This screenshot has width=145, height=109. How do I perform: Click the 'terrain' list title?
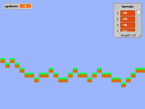[x=127, y=7]
